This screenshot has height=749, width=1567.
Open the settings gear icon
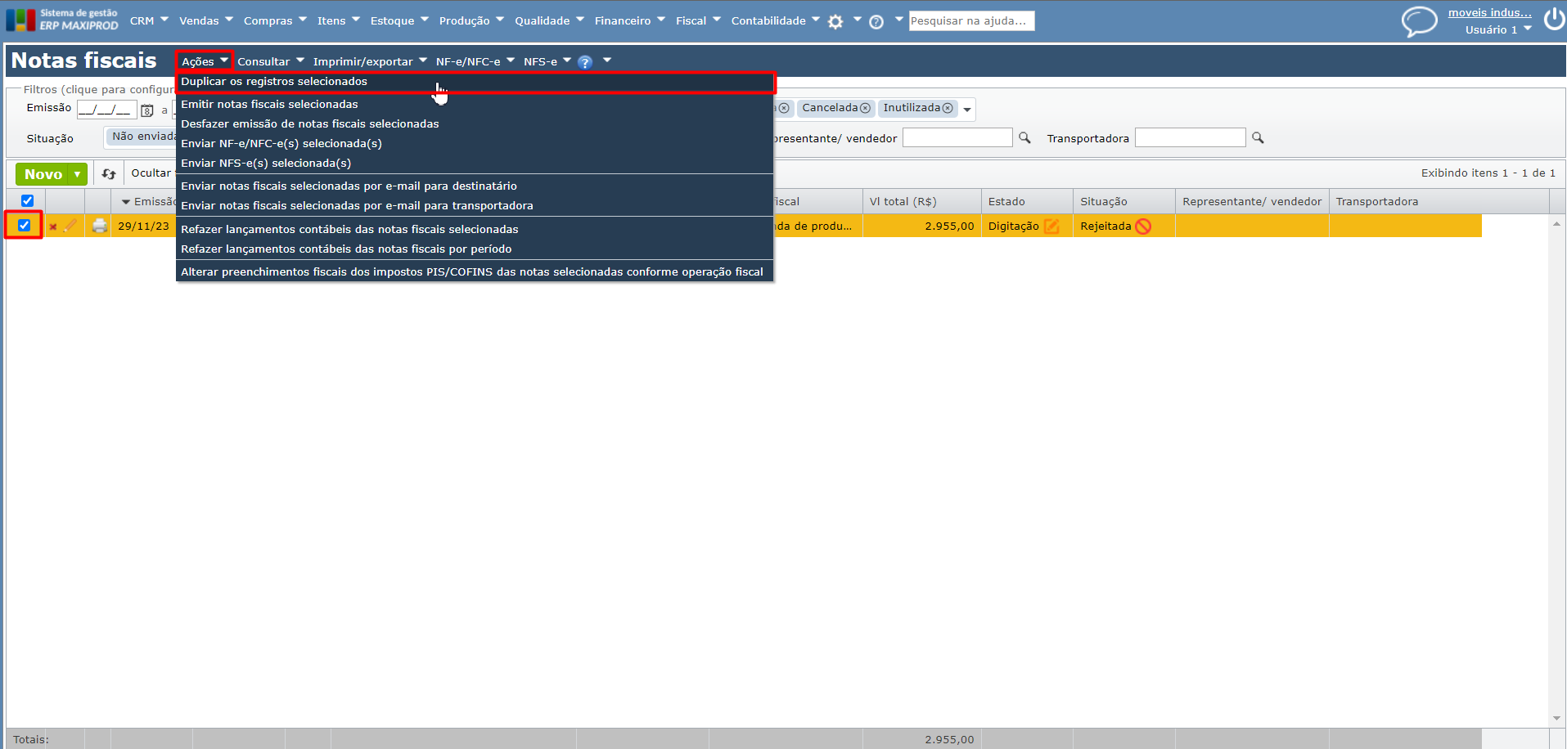coord(835,22)
